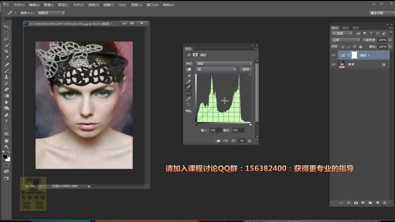This screenshot has height=222, width=395.
Task: Select the Type tool
Action: point(6,122)
